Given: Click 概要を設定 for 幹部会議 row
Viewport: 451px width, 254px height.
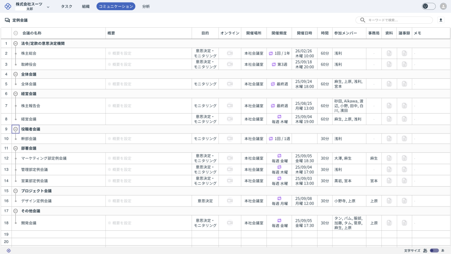Looking at the screenshot, I should tap(121, 139).
